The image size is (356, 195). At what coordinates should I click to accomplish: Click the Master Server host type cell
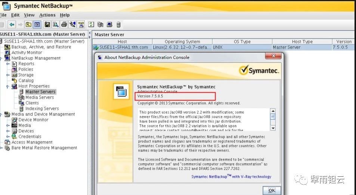(287, 47)
